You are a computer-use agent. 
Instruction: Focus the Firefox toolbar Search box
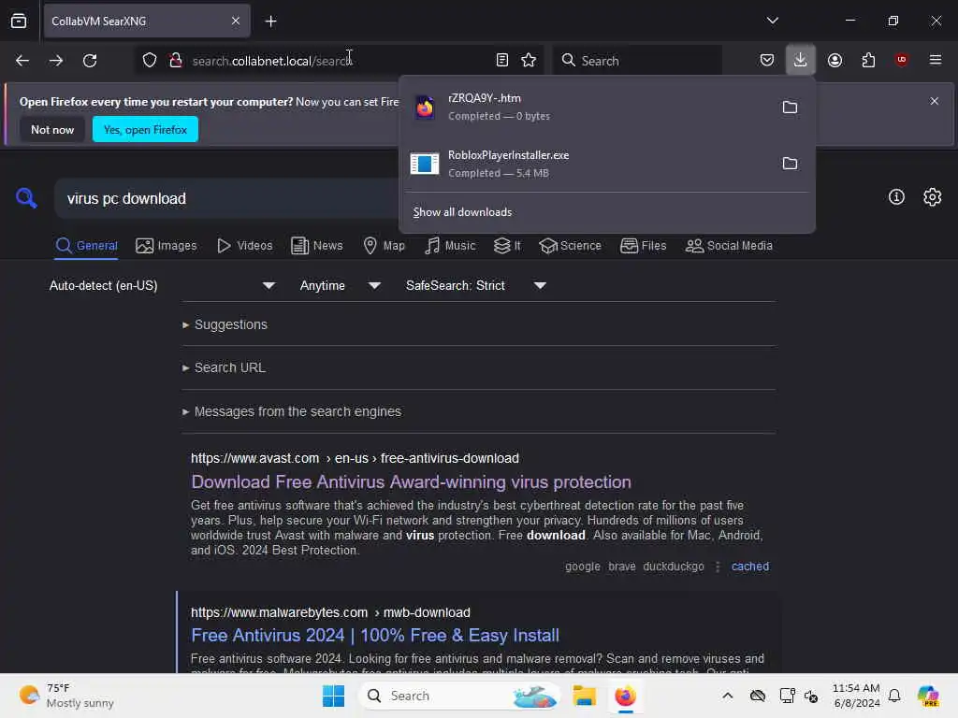(x=637, y=61)
